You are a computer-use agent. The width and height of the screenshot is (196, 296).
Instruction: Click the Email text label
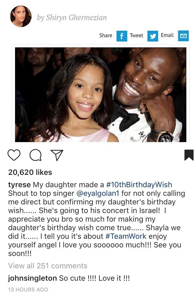tap(167, 35)
